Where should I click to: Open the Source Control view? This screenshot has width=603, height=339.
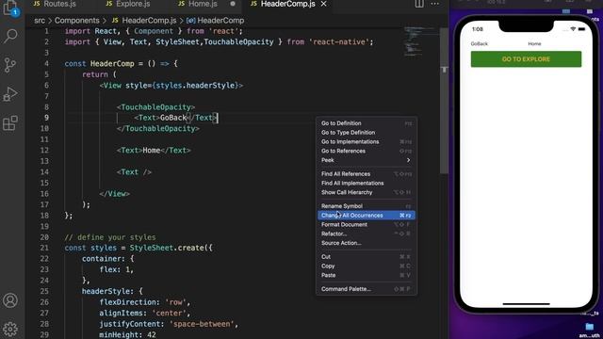pos(10,65)
